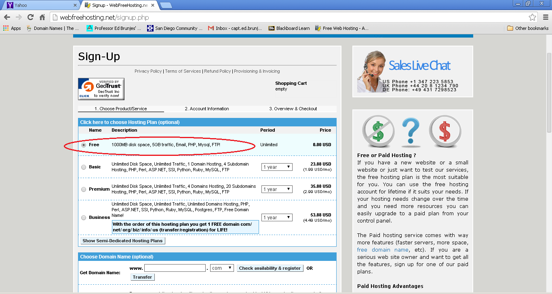Image resolution: width=552 pixels, height=294 pixels.
Task: Click the Shopping Cart label
Action: (x=291, y=83)
